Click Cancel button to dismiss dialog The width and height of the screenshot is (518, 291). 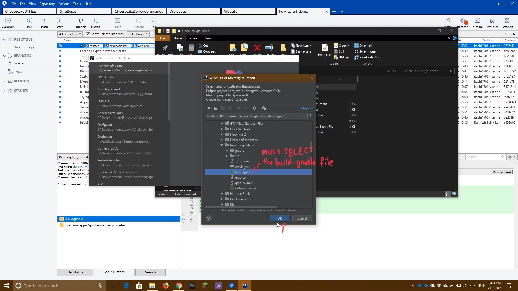tap(302, 218)
